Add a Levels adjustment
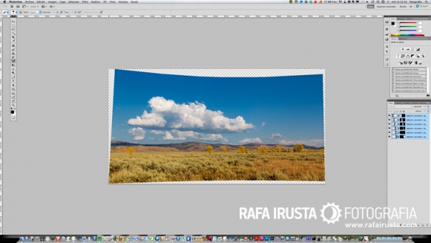The width and height of the screenshot is (431, 243). point(408,49)
